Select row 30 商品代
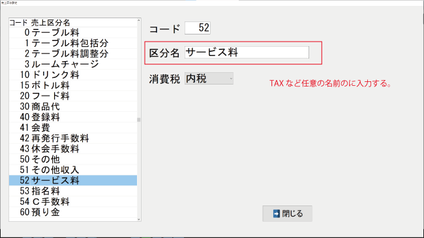This screenshot has width=424, height=238. [x=73, y=106]
